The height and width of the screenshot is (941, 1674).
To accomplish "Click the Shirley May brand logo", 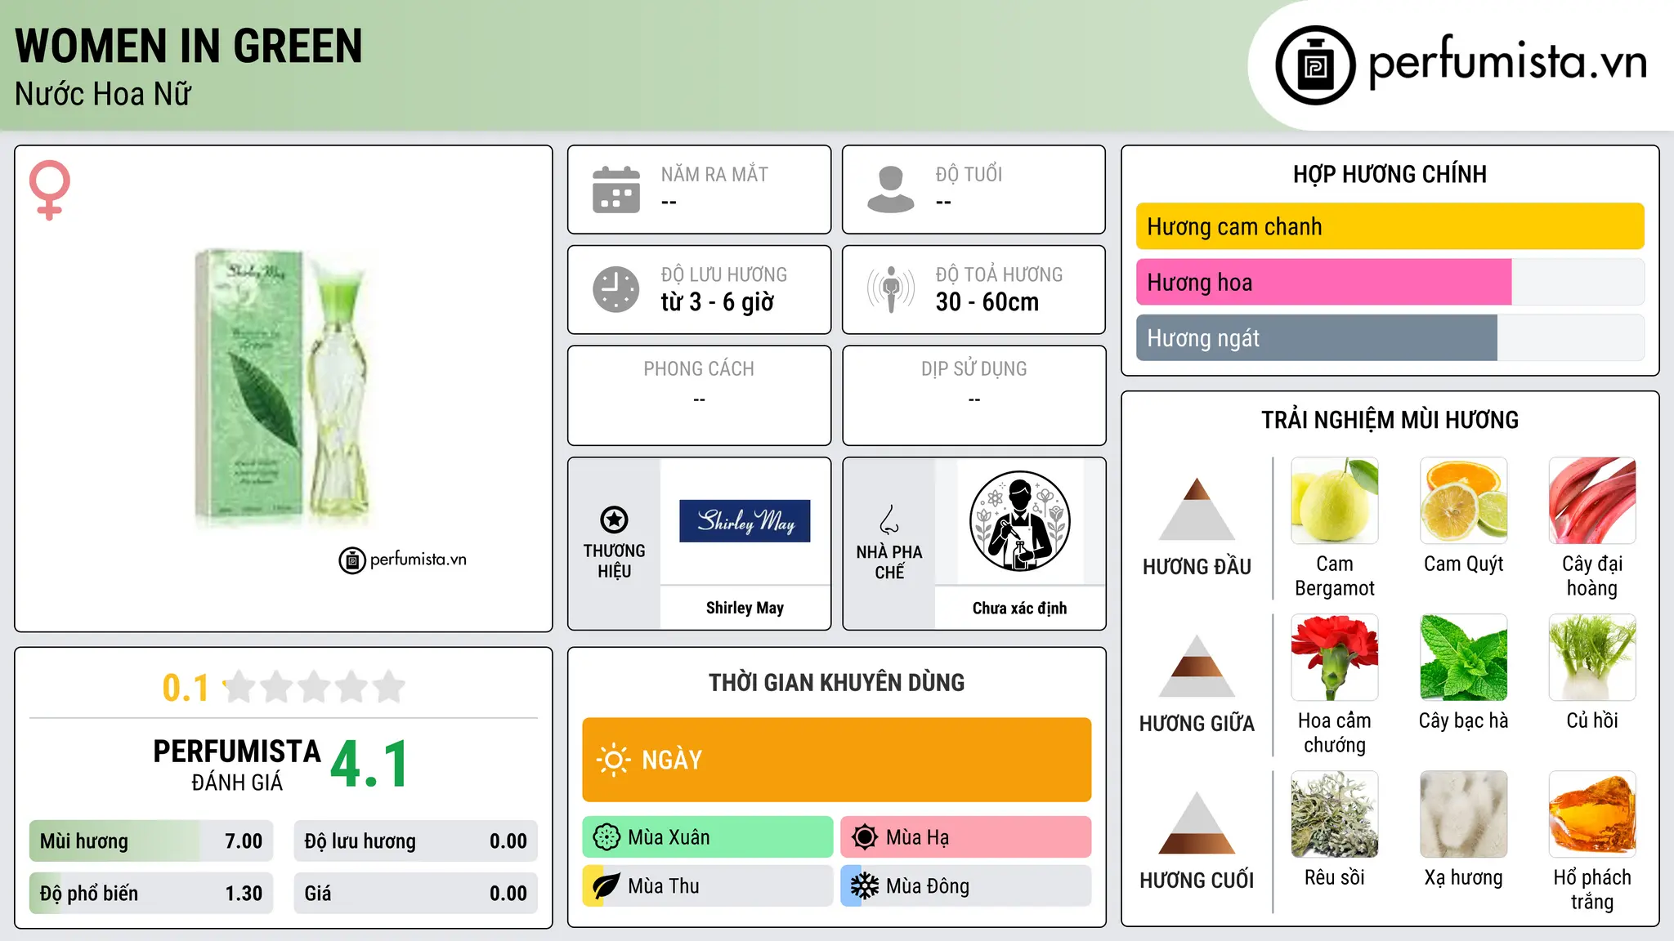I will coord(745,521).
